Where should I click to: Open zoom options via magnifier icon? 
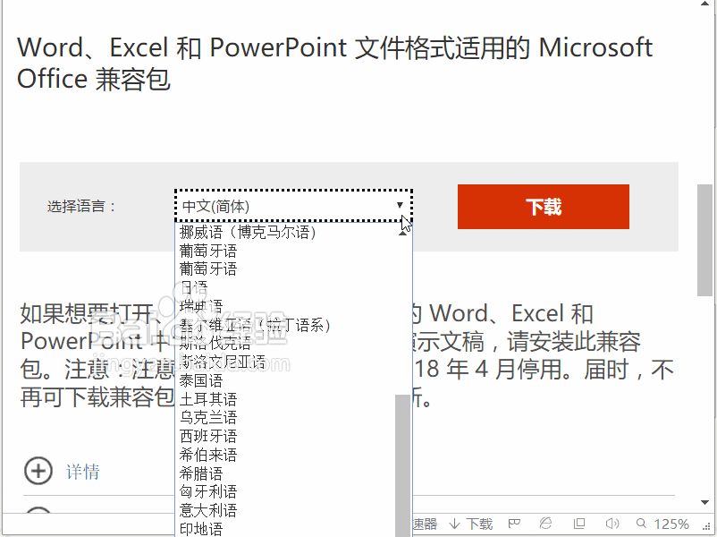(x=642, y=523)
